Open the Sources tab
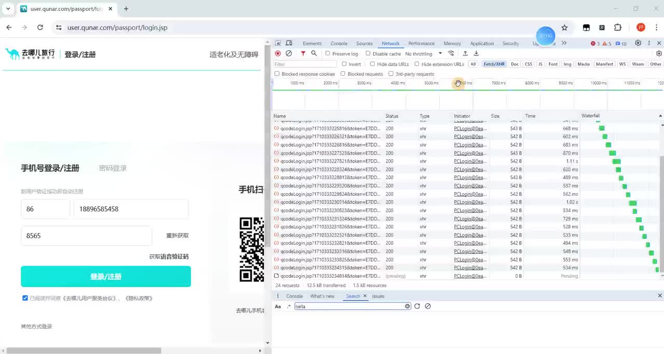Viewport: 664px width, 354px height. [364, 44]
